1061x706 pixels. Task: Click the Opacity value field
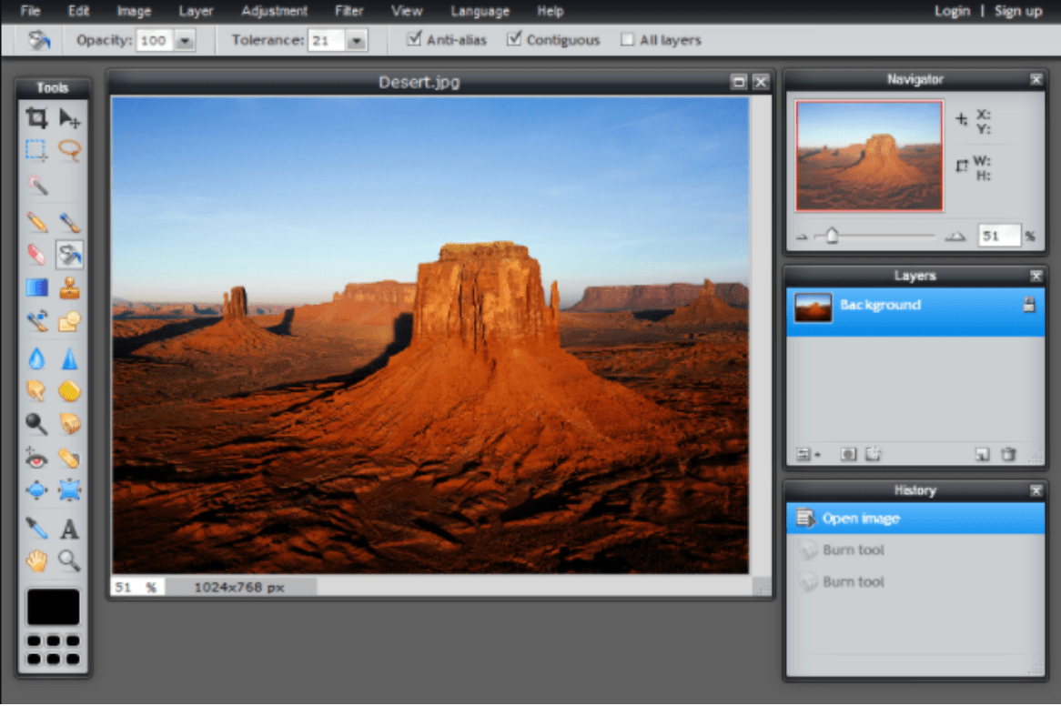click(x=155, y=41)
